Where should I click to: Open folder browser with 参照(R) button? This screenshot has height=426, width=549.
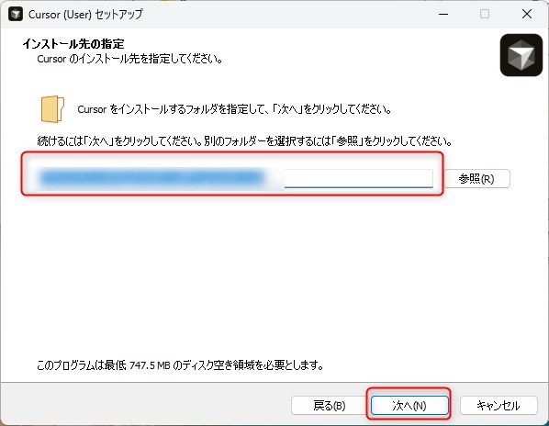476,178
